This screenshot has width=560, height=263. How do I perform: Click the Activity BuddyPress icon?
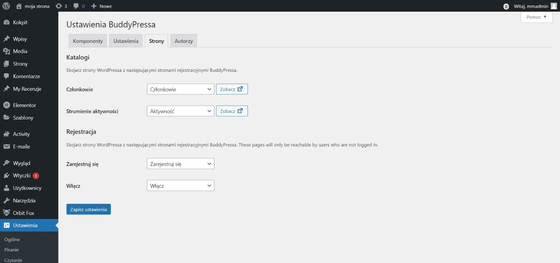[x=6, y=134]
